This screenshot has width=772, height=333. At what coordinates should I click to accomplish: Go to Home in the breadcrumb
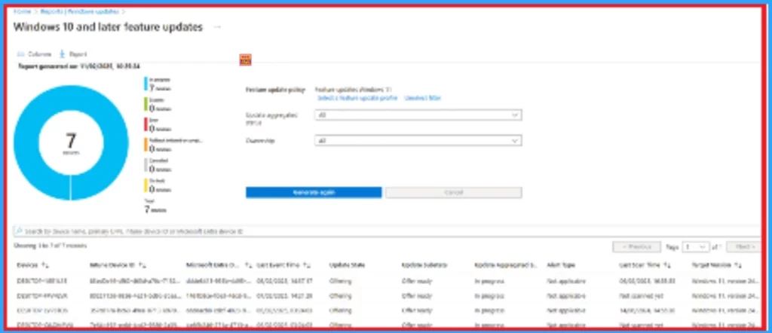click(20, 11)
